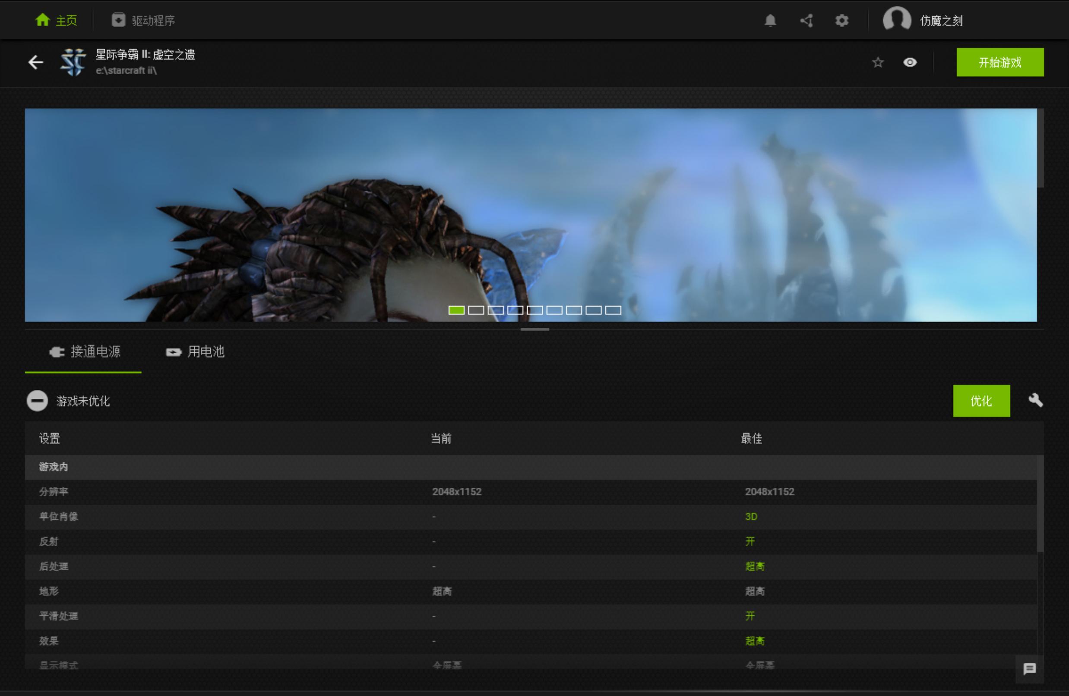Select the last screenshot indicator
1069x696 pixels.
(613, 310)
